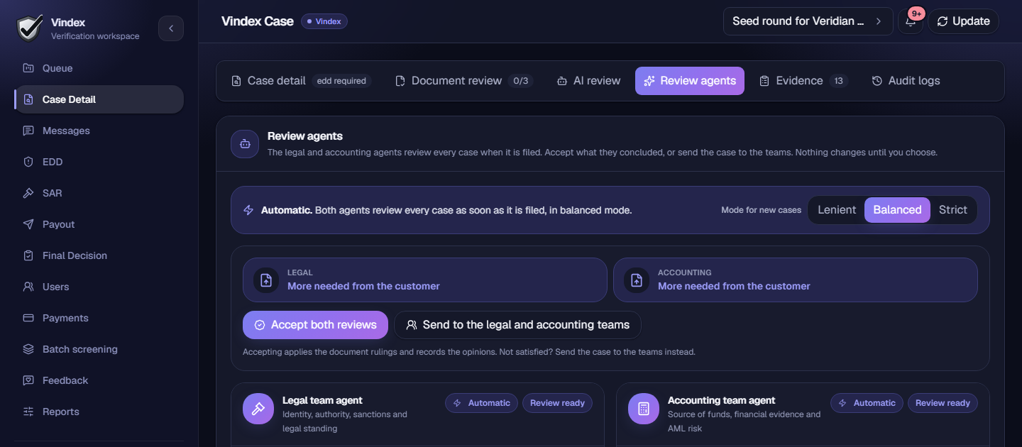Screen dimensions: 1022x447
Task: Set mode for new cases to Strict
Action: (952, 210)
